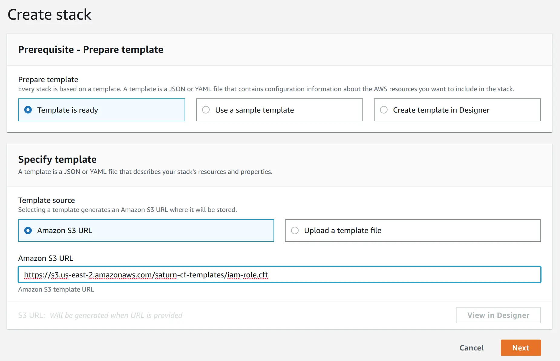Click the "Specify template" section header

57,159
